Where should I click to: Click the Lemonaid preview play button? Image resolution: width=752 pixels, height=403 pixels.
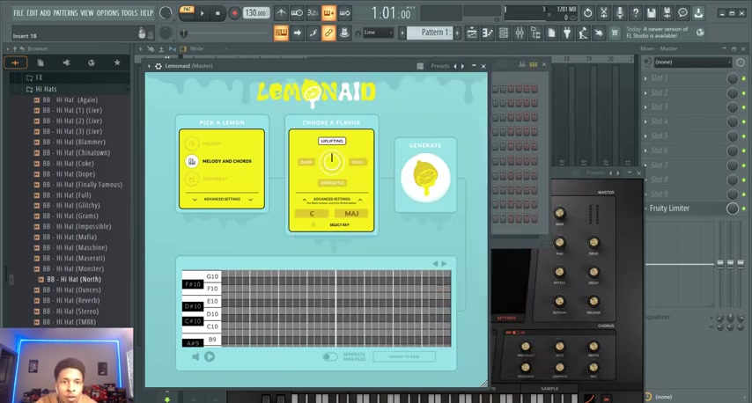coord(210,356)
